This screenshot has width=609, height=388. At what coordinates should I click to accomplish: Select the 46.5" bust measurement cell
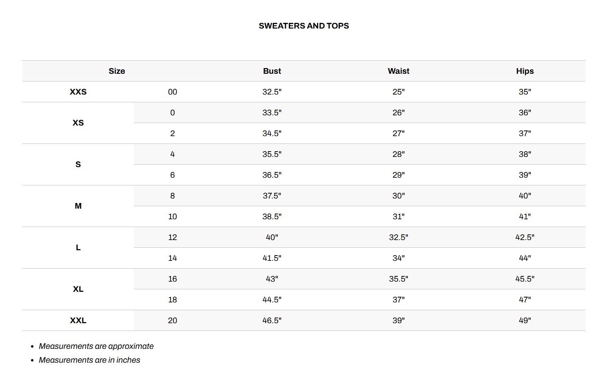[272, 320]
